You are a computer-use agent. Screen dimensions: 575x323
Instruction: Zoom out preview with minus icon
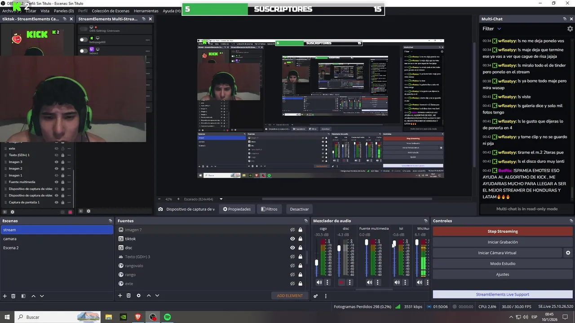point(159,199)
